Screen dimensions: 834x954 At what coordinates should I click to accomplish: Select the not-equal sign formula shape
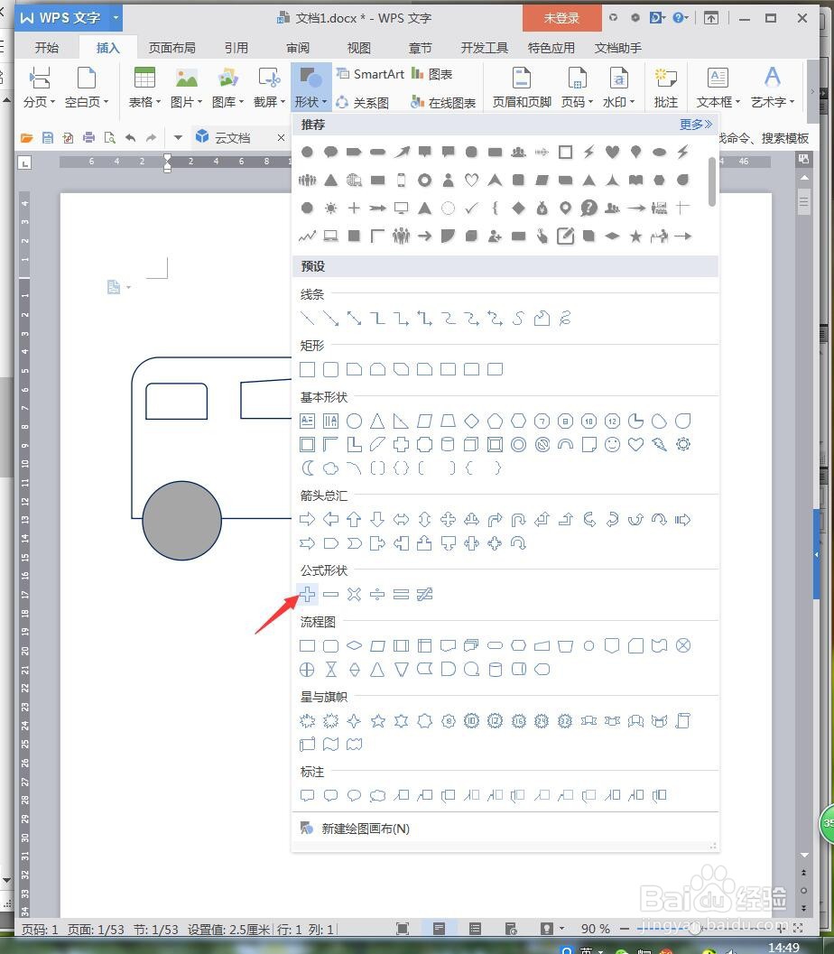(x=424, y=595)
